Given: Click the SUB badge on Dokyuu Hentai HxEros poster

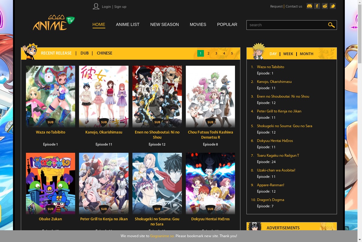Looking at the screenshot, I should 210,209.
